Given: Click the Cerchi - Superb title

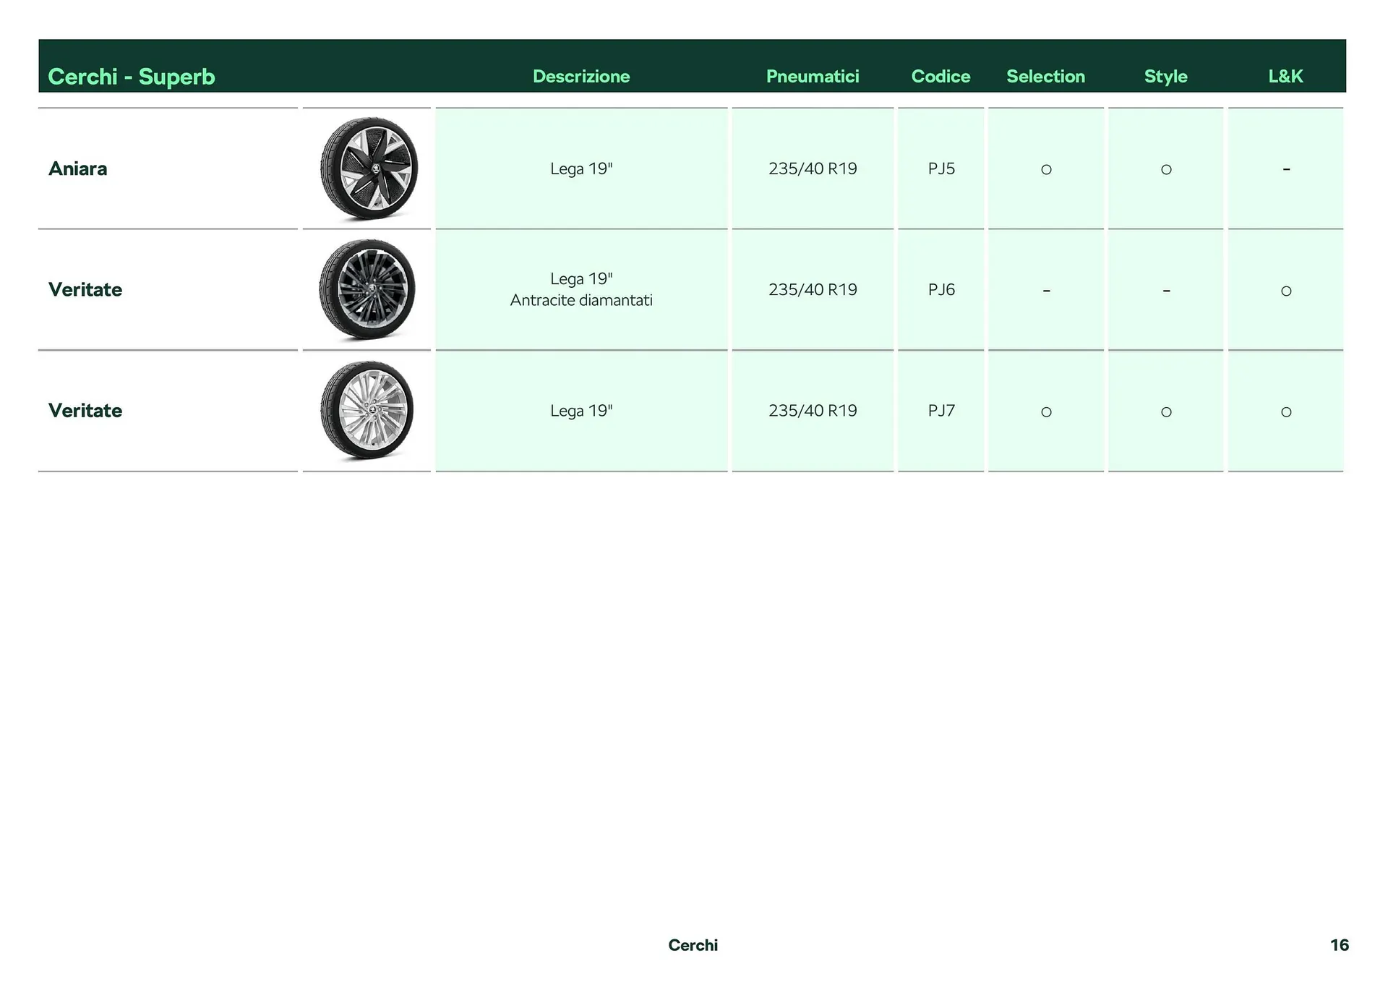Looking at the screenshot, I should [132, 76].
